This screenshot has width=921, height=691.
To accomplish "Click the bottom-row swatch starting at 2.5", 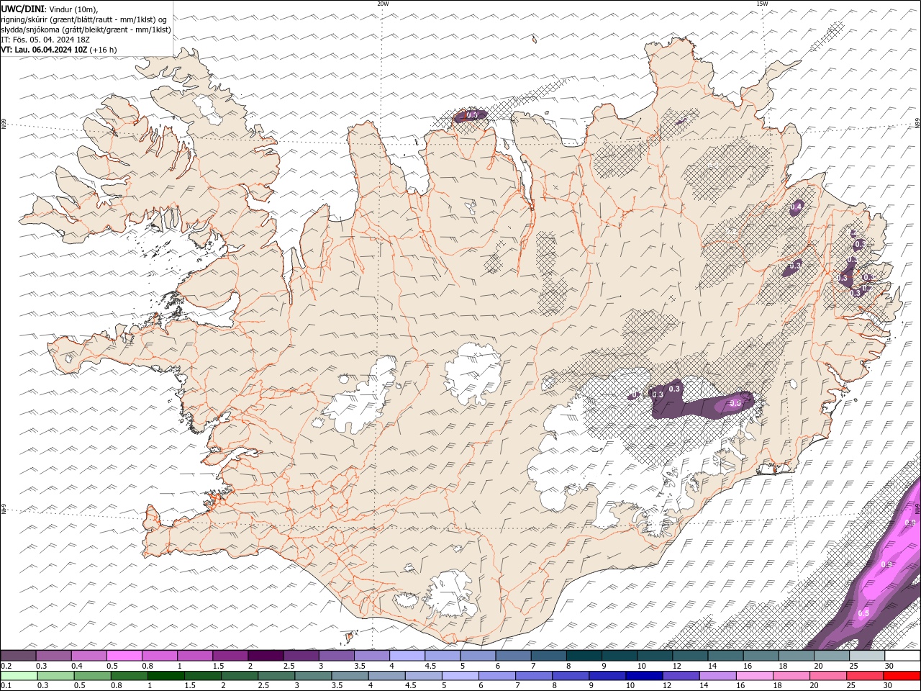I will coord(276,676).
